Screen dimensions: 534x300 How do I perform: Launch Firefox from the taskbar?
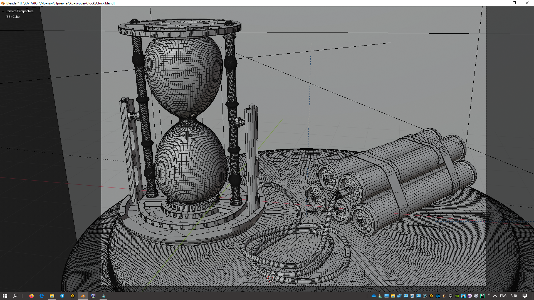pos(31,296)
